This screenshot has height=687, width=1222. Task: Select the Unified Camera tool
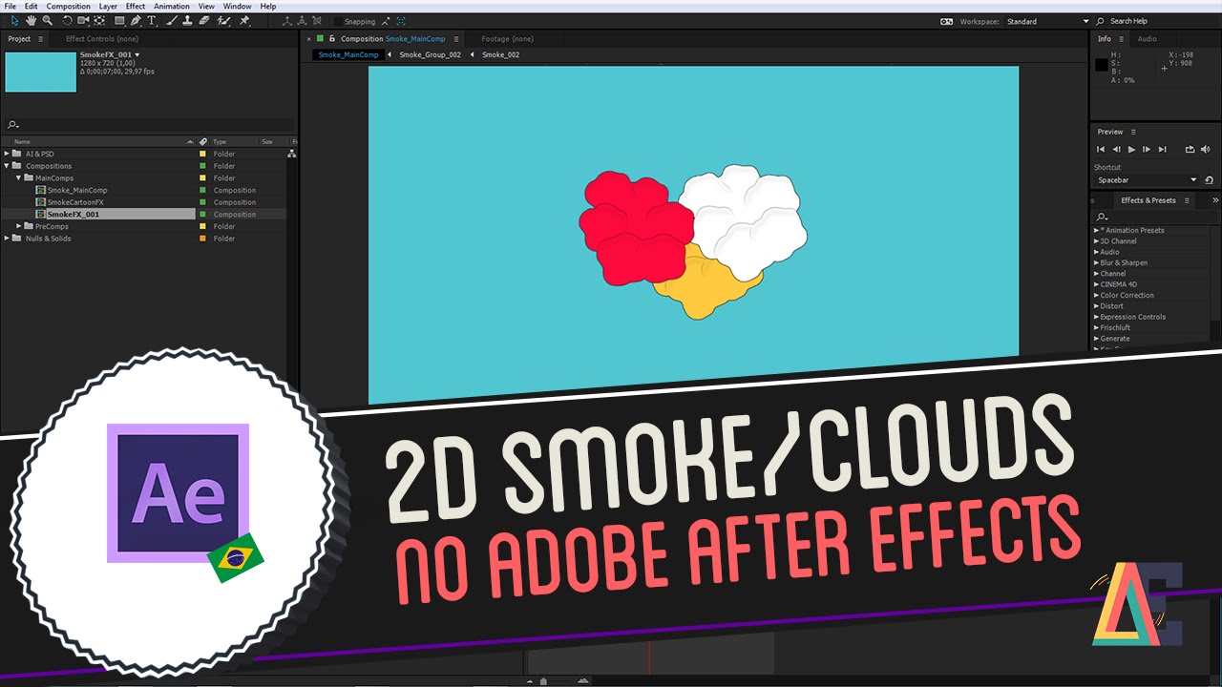[x=83, y=21]
